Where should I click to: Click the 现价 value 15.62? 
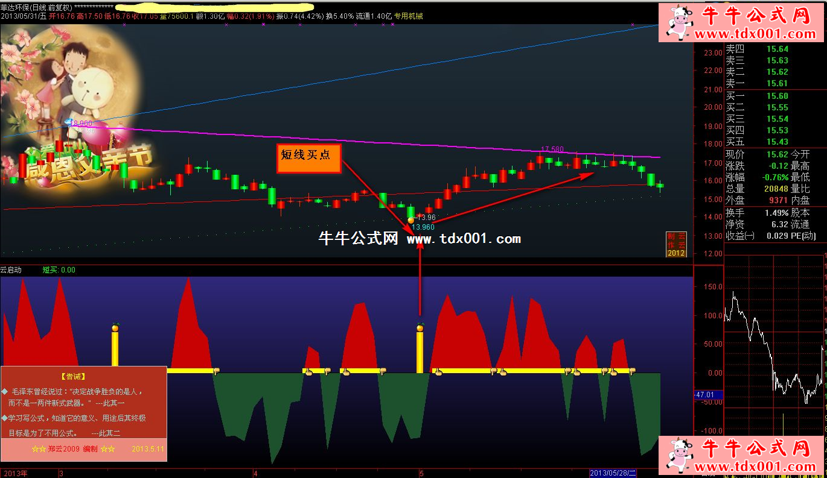(x=778, y=154)
